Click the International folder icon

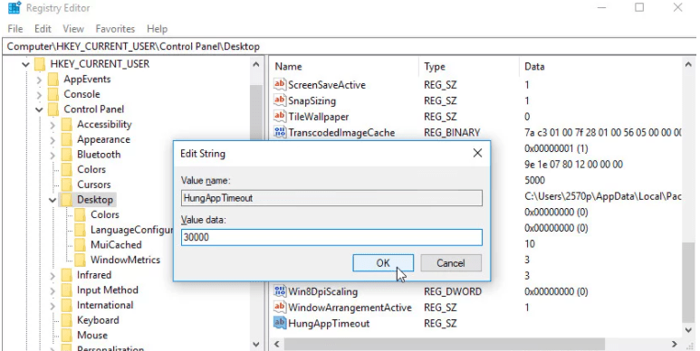[x=67, y=306]
